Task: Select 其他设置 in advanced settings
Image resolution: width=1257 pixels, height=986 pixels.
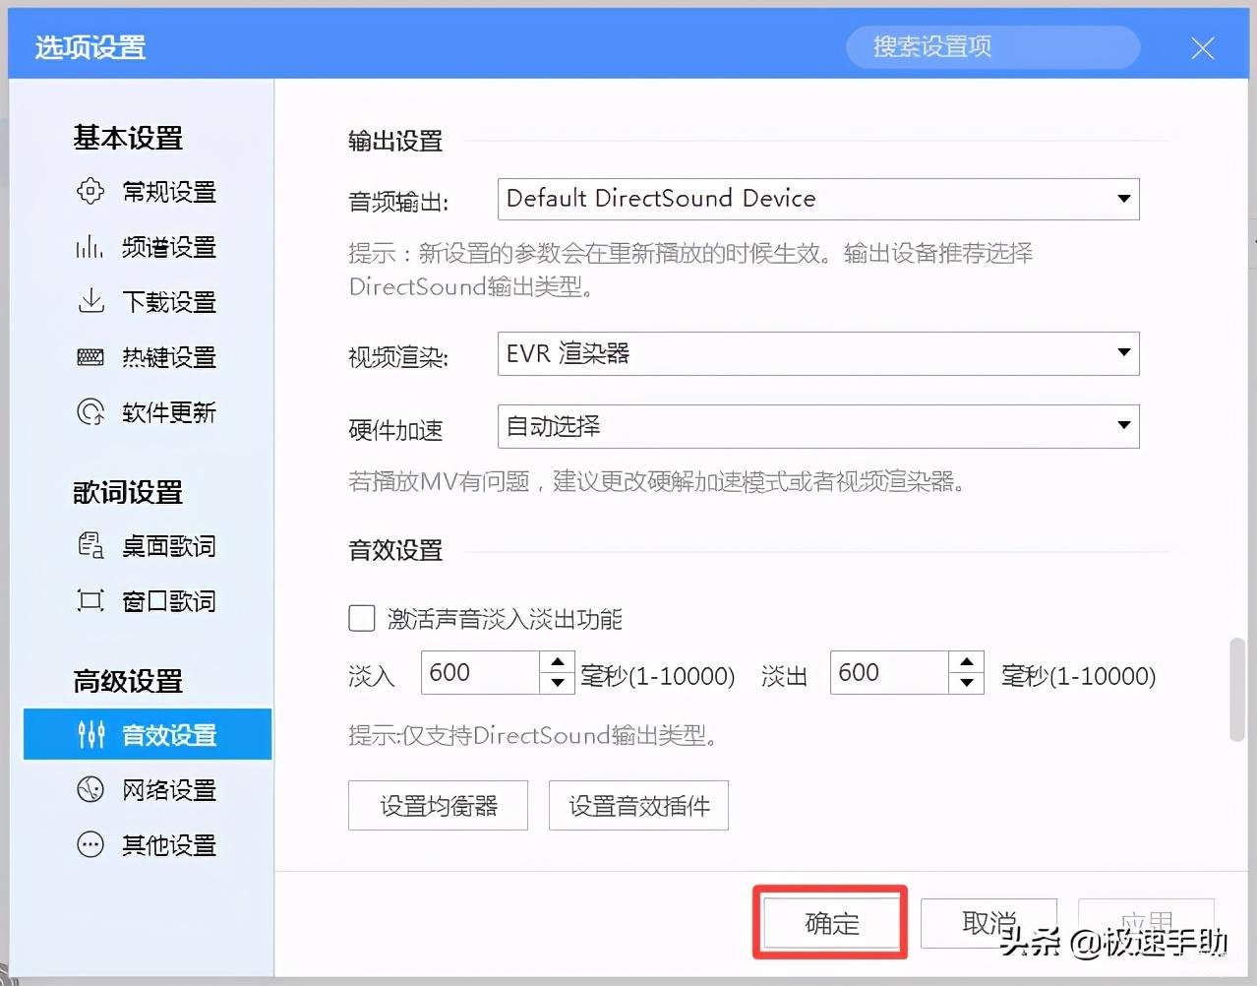Action: [148, 844]
